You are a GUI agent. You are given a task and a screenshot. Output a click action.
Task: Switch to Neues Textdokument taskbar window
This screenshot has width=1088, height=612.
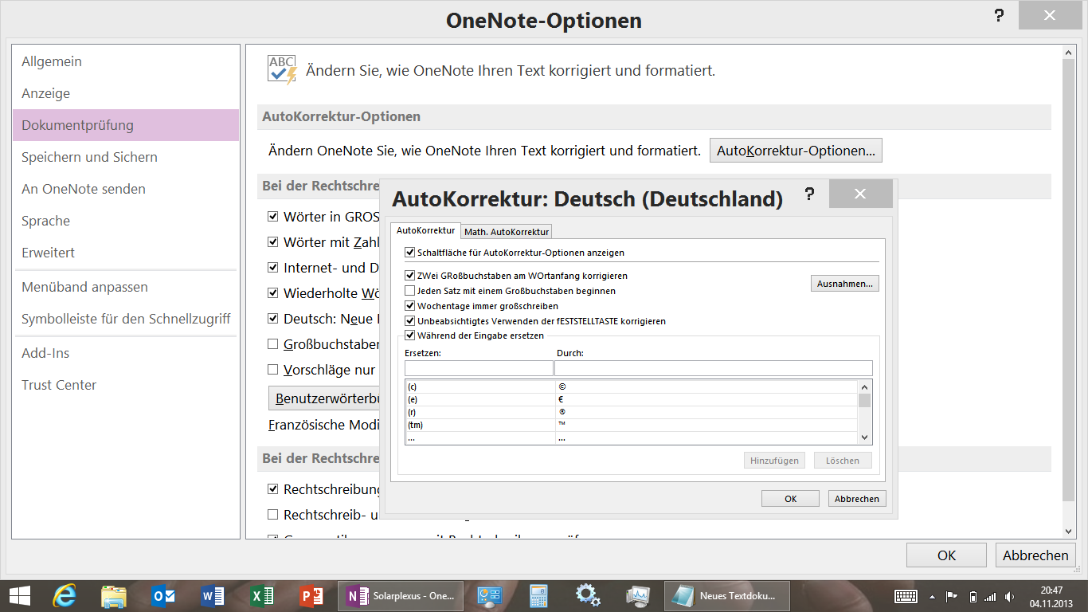click(726, 595)
